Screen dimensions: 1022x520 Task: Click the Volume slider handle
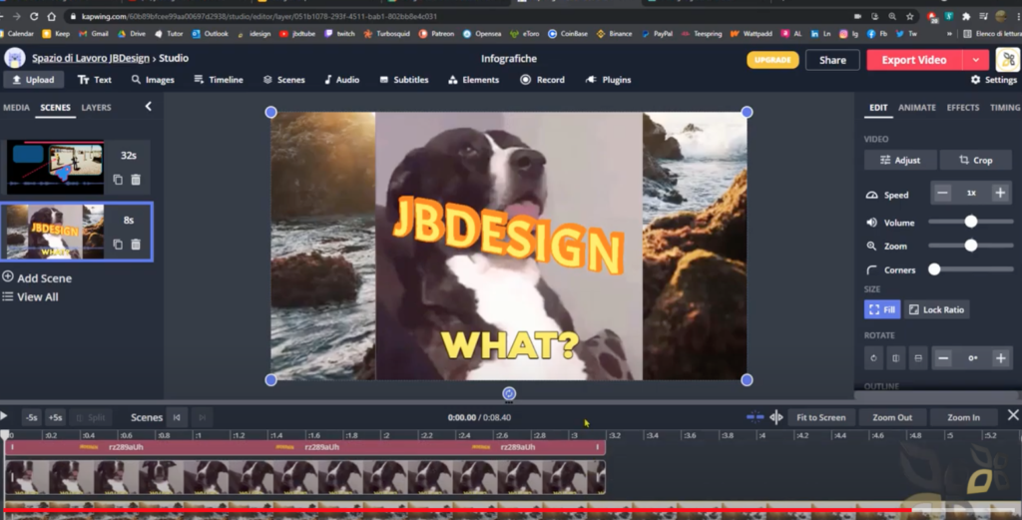click(x=970, y=222)
